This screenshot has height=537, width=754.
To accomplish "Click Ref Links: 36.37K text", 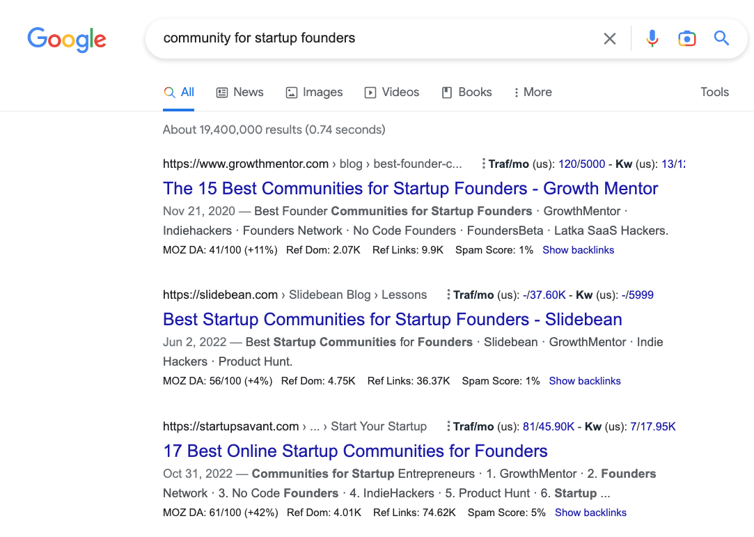I will pyautogui.click(x=409, y=380).
